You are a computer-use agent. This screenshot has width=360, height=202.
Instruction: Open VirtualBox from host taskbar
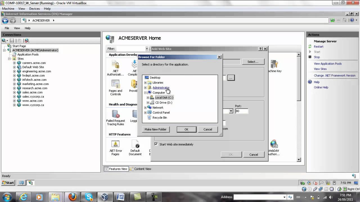click(x=105, y=197)
